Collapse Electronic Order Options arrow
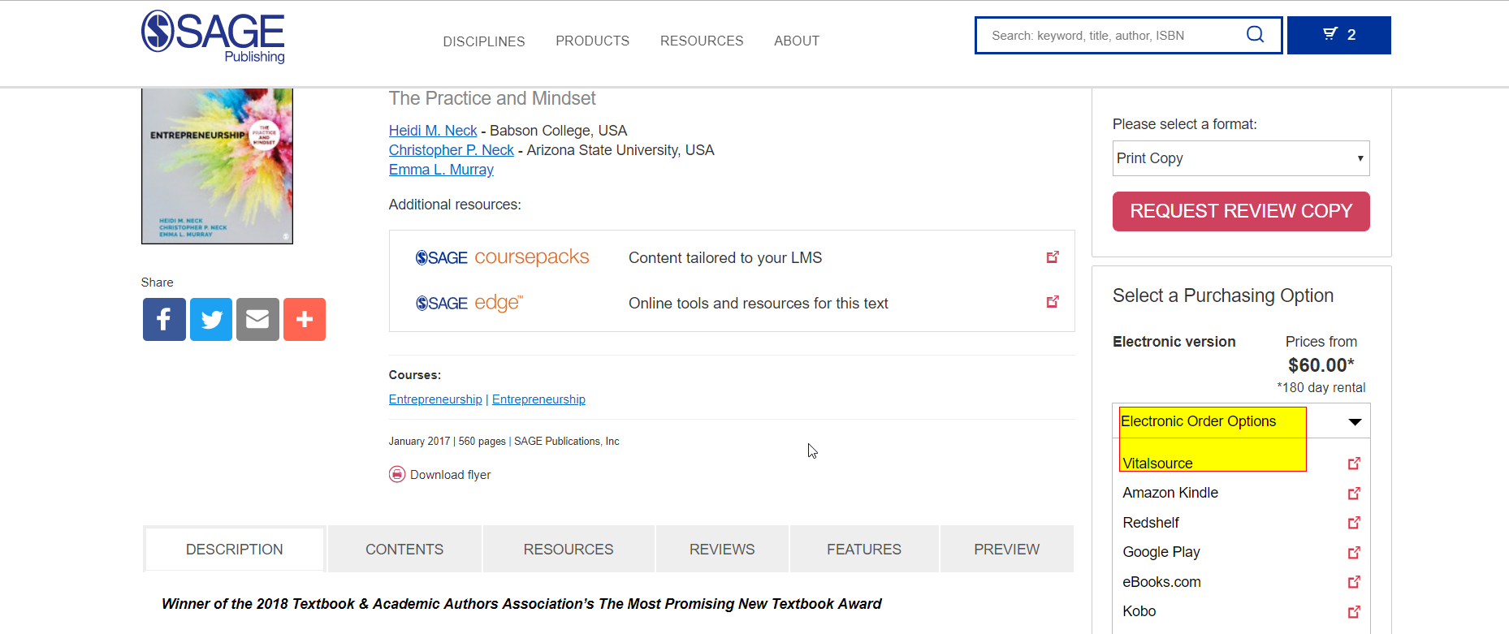This screenshot has height=634, width=1509. point(1355,421)
